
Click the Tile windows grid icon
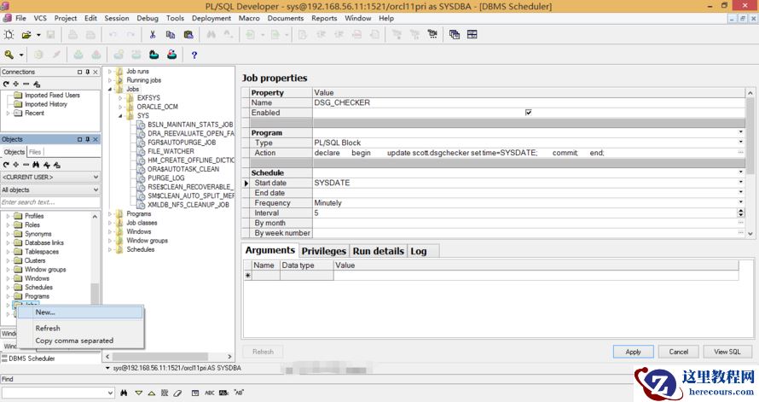472,34
